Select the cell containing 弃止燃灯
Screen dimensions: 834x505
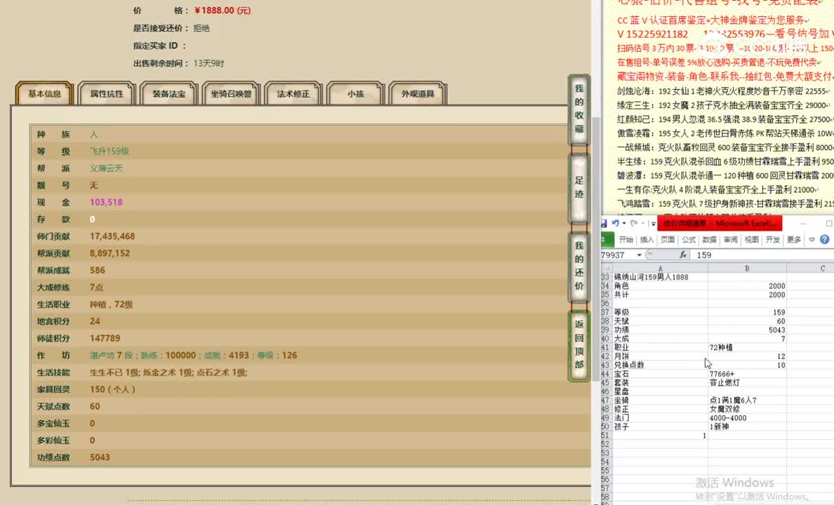pyautogui.click(x=747, y=383)
